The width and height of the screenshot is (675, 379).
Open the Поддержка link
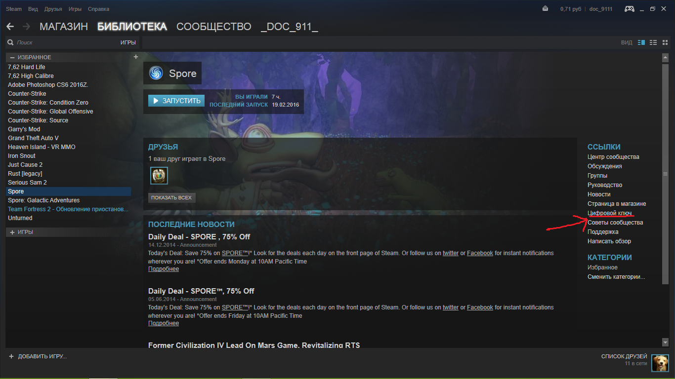click(x=603, y=232)
